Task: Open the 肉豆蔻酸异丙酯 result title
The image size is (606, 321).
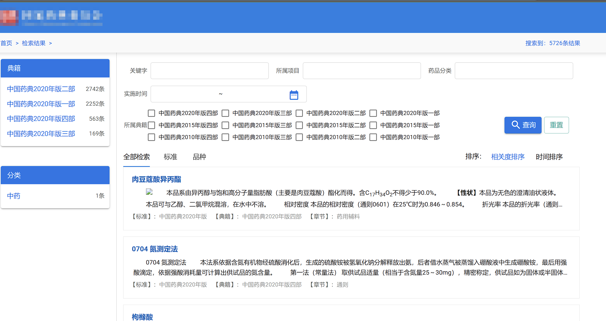Action: [156, 179]
